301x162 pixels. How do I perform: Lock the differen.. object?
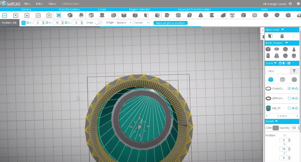[297, 98]
